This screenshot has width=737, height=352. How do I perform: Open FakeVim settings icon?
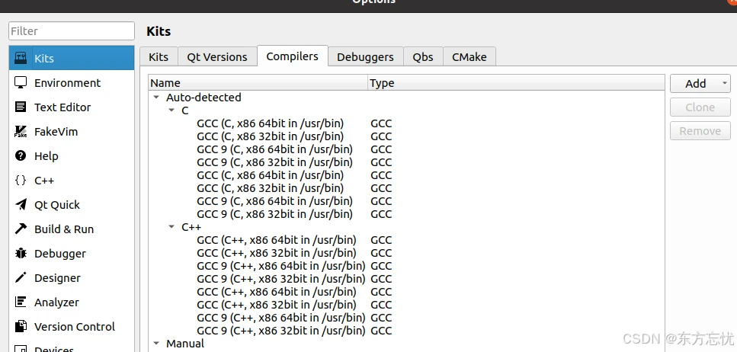pos(21,132)
